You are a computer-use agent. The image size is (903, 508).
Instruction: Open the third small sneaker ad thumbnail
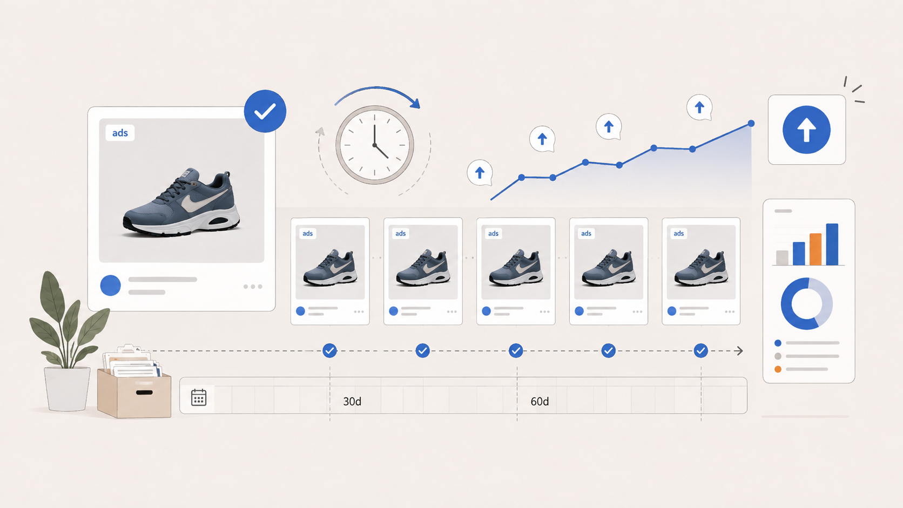(x=516, y=262)
